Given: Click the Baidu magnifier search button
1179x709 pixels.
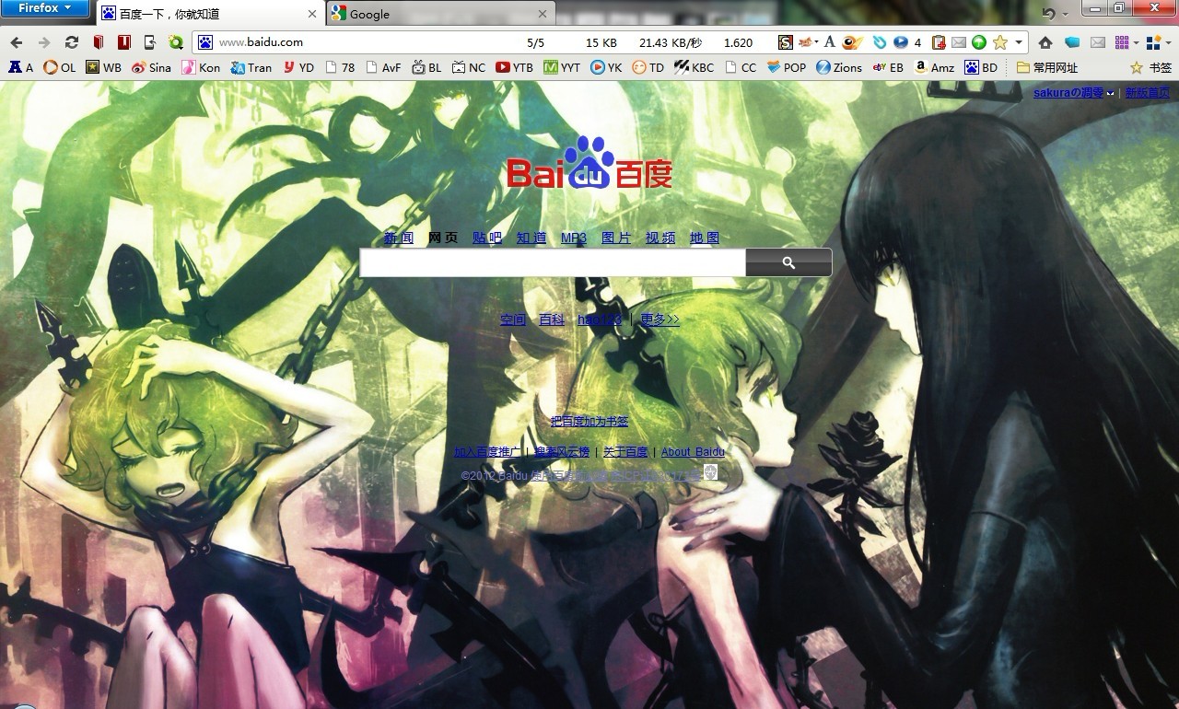Looking at the screenshot, I should [788, 262].
